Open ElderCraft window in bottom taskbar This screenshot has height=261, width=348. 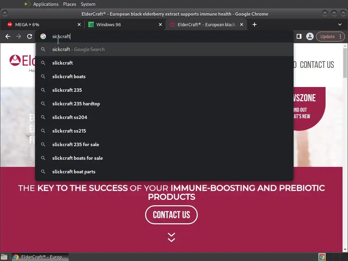pyautogui.click(x=40, y=257)
